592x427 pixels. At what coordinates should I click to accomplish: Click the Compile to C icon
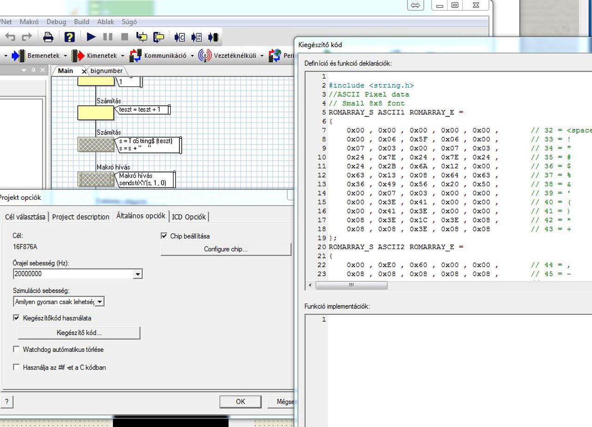coord(179,37)
